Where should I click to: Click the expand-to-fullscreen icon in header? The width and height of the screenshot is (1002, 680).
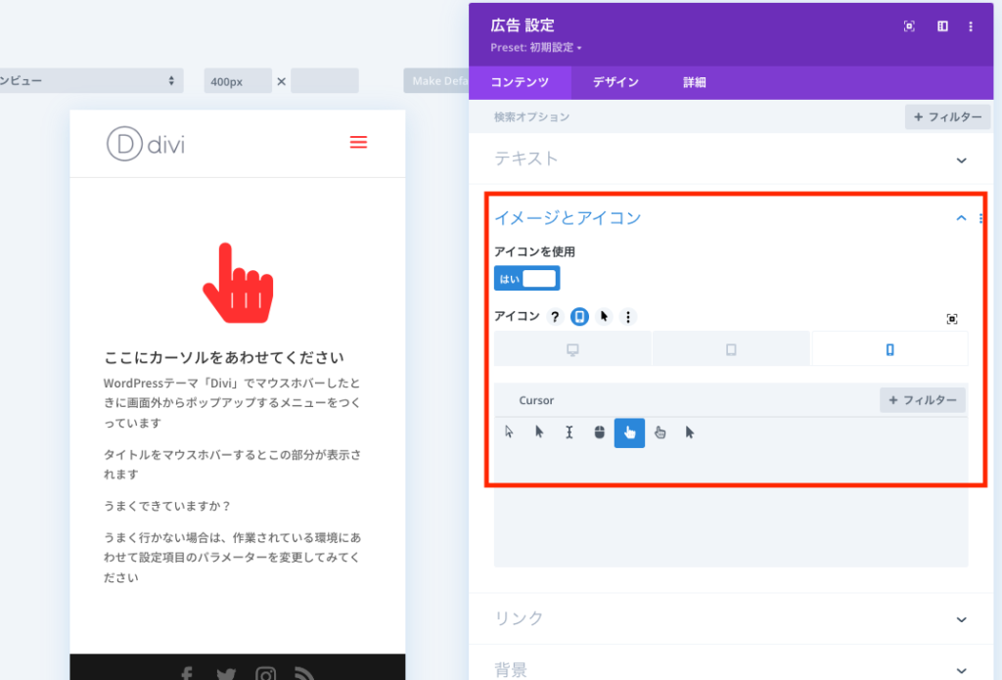click(x=908, y=26)
